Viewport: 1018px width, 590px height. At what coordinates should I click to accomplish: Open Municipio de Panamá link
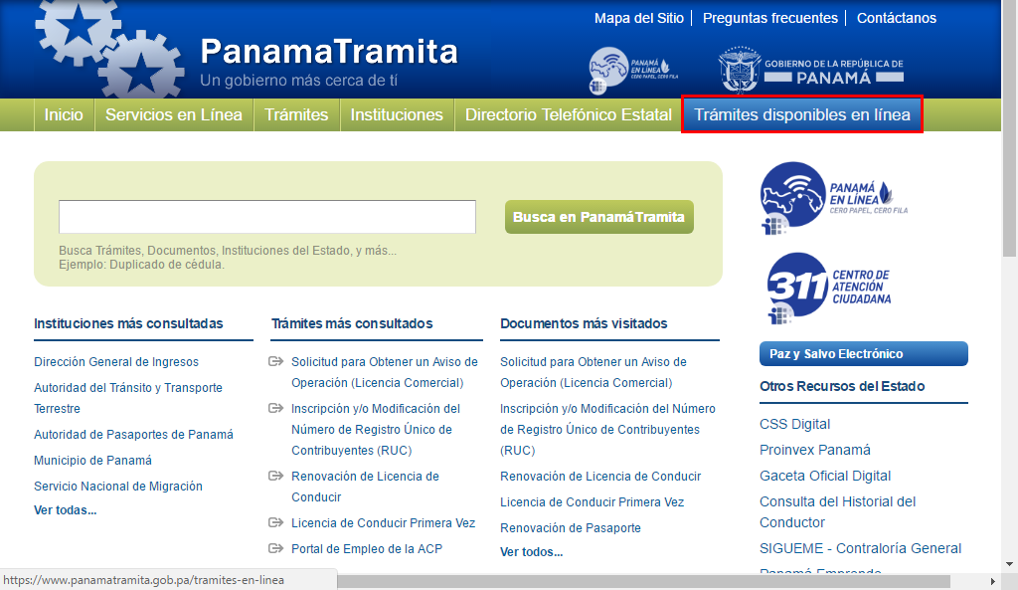pos(92,460)
